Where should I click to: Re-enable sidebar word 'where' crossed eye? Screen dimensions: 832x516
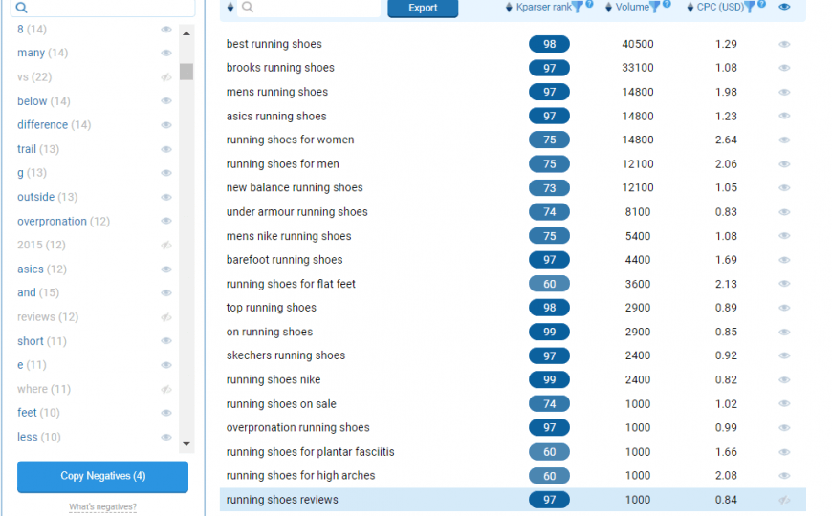[166, 389]
